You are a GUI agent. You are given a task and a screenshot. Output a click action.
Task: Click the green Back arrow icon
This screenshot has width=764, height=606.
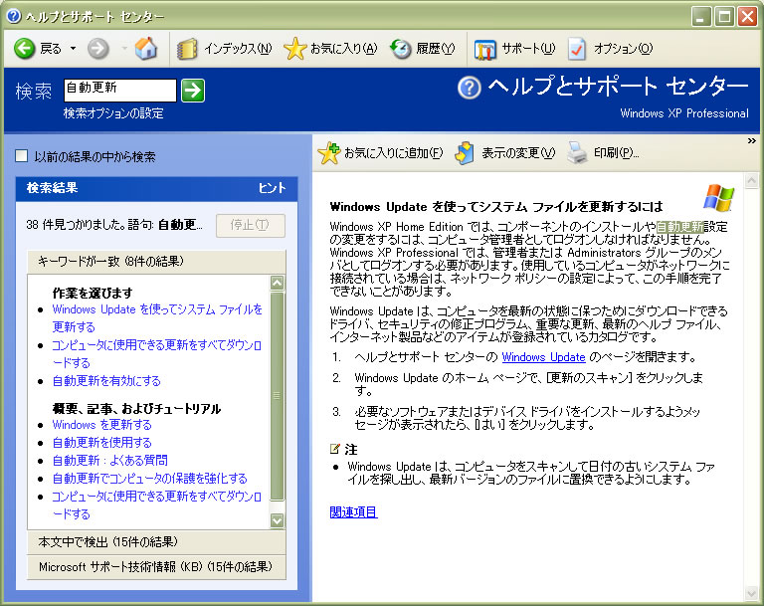tap(24, 49)
